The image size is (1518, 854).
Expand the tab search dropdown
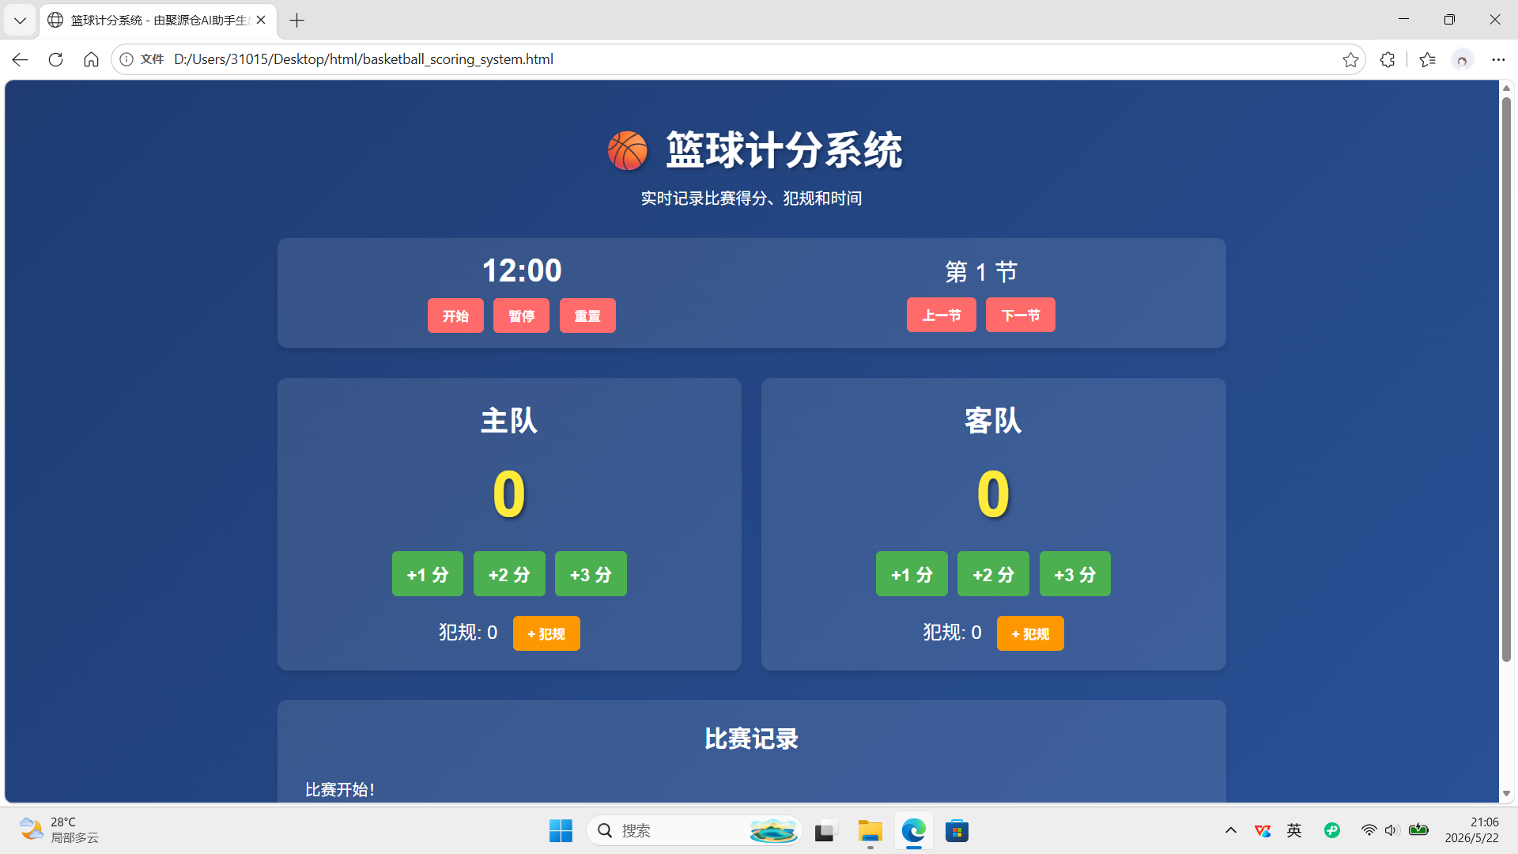point(20,21)
